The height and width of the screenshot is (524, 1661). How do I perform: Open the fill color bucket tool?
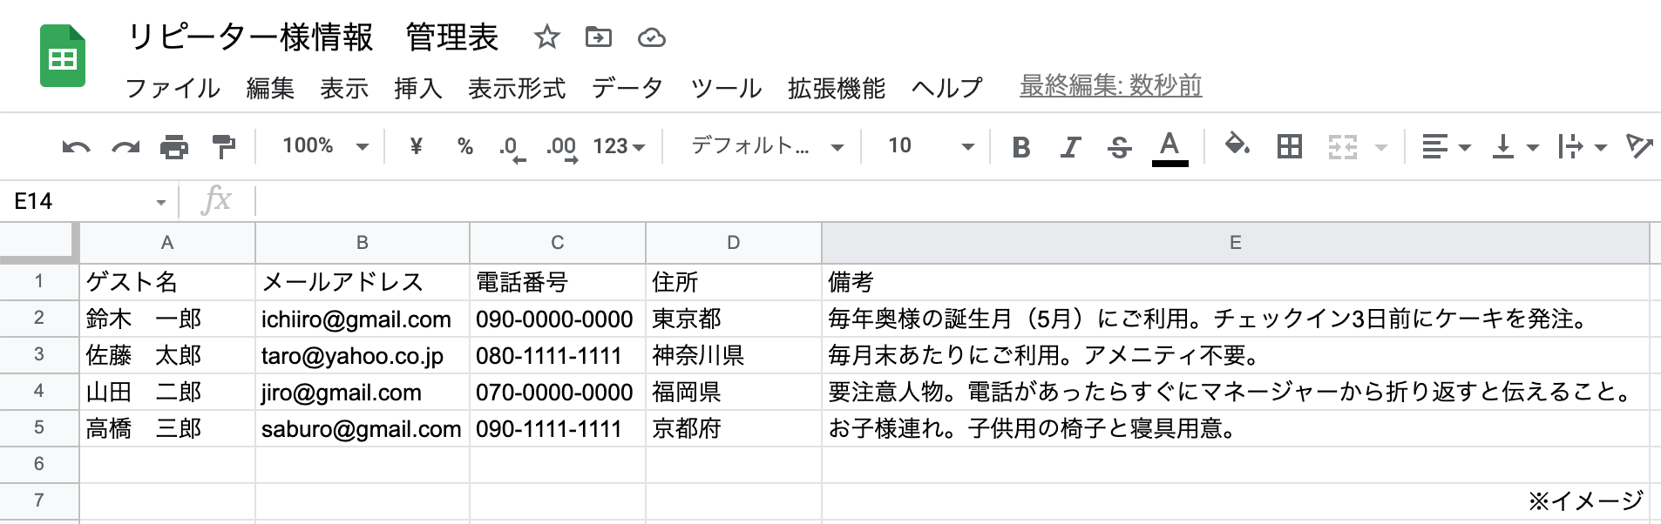[x=1237, y=145]
